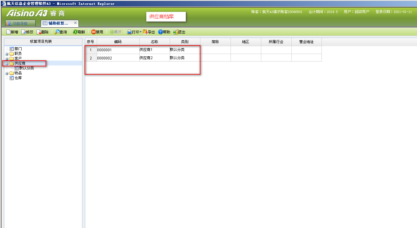This screenshot has height=228, width=417.
Task: Collapse the 供应商 tree node
Action: (x=7, y=64)
